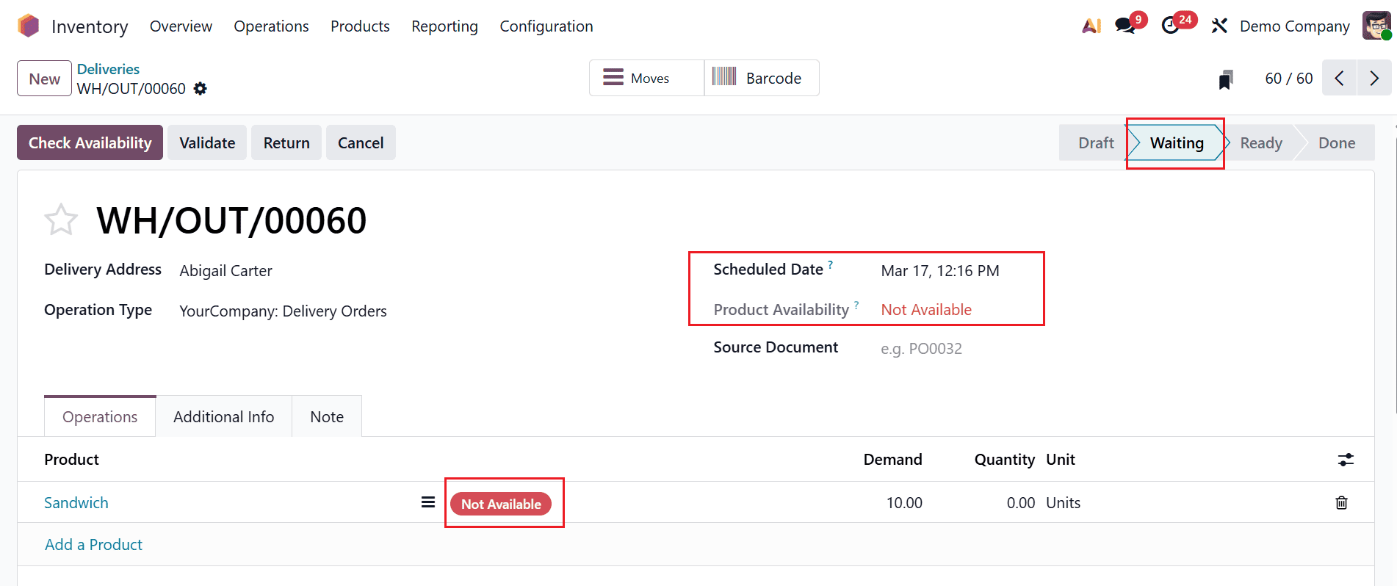Viewport: 1397px width, 586px height.
Task: Select the Done status stage
Action: click(1337, 142)
